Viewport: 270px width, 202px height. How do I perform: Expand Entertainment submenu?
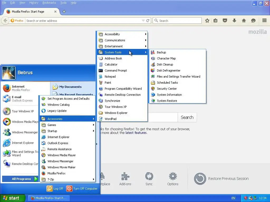[x=122, y=46]
